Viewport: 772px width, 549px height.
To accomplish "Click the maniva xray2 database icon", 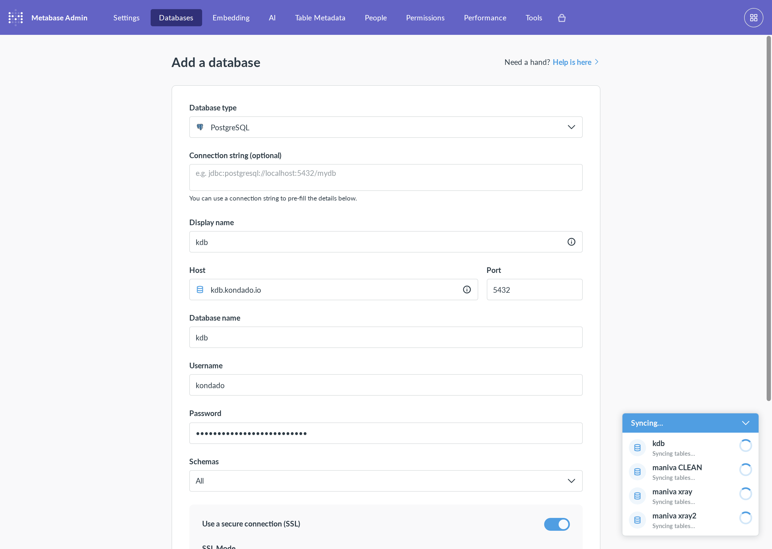I will click(637, 520).
